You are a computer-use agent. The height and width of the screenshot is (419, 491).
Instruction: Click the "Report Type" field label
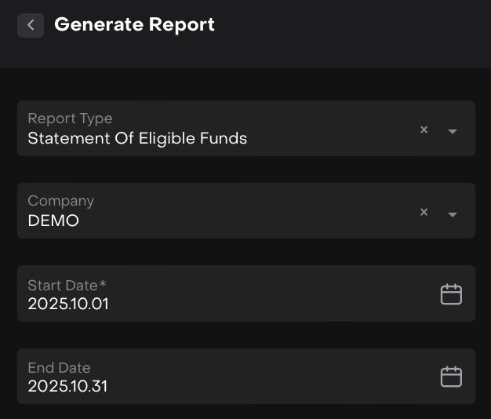tap(70, 118)
